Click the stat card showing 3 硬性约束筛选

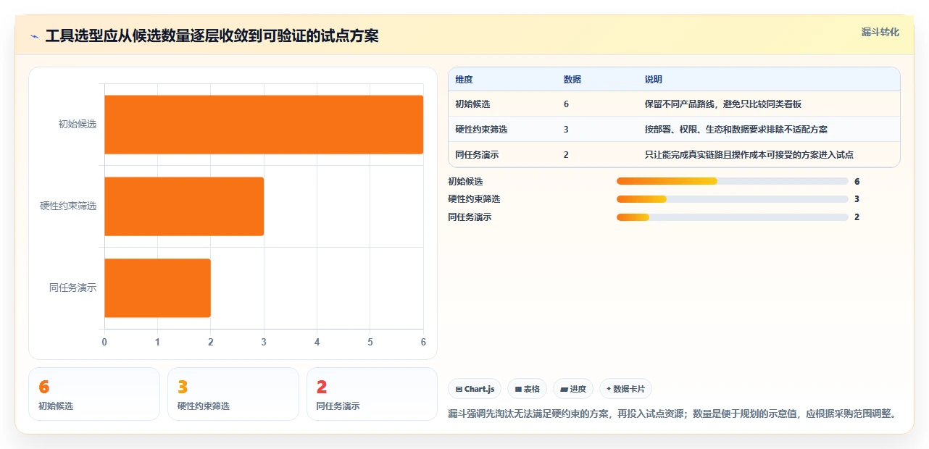233,394
